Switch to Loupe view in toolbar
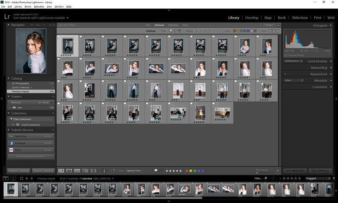The width and height of the screenshot is (338, 203). coord(69,171)
